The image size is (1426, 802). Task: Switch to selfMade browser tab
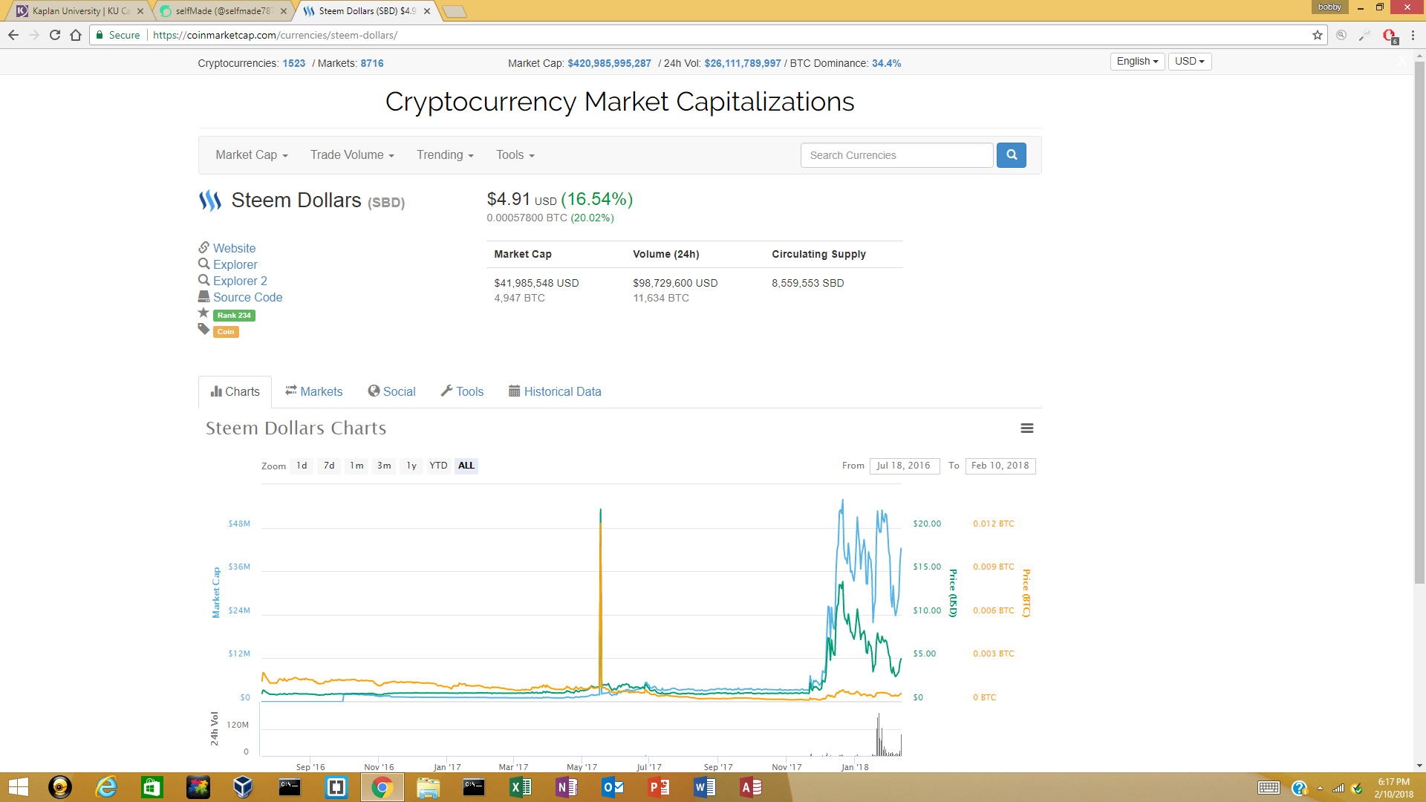[x=223, y=11]
